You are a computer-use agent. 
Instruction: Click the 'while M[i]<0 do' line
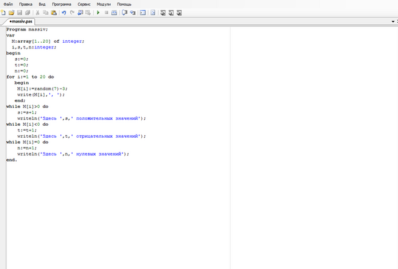27,124
